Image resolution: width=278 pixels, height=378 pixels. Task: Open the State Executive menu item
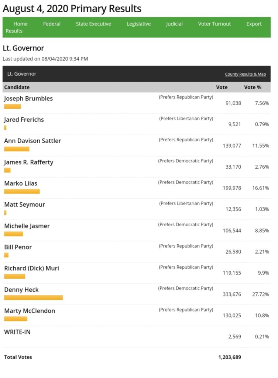pyautogui.click(x=93, y=24)
